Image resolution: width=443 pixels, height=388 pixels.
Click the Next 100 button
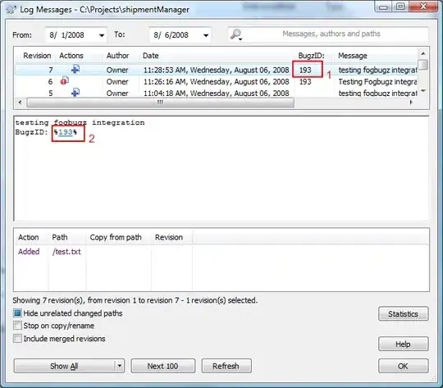pos(162,366)
